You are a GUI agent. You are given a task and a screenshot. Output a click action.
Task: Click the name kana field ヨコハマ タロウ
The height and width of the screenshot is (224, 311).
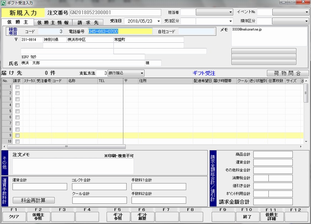coord(83,57)
